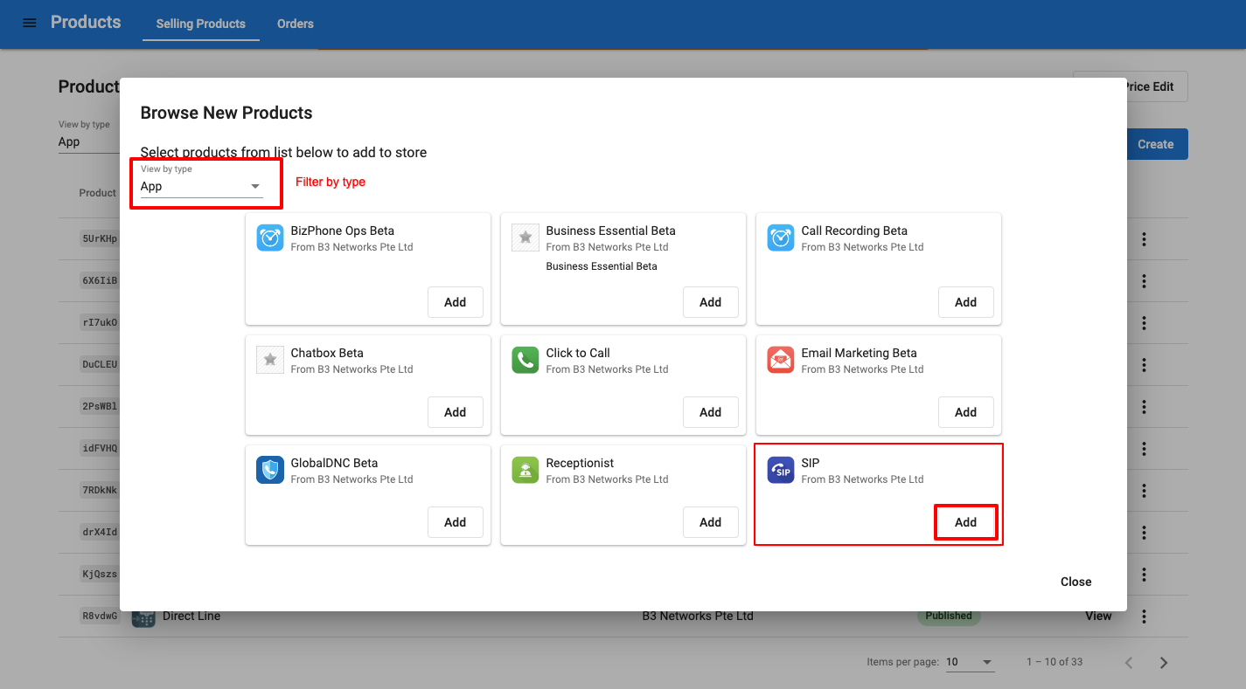Click the Receptionist app icon
This screenshot has width=1246, height=689.
click(526, 470)
